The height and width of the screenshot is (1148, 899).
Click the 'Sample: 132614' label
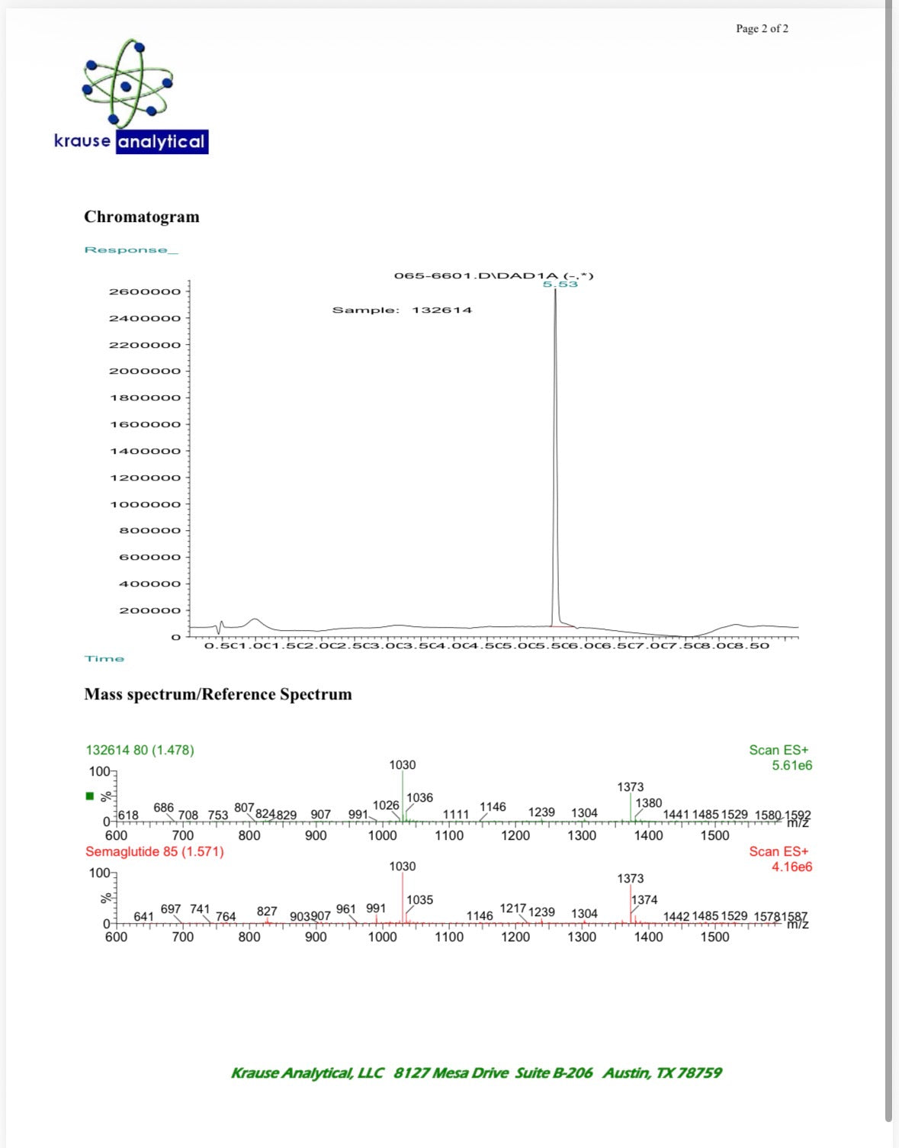pyautogui.click(x=402, y=310)
